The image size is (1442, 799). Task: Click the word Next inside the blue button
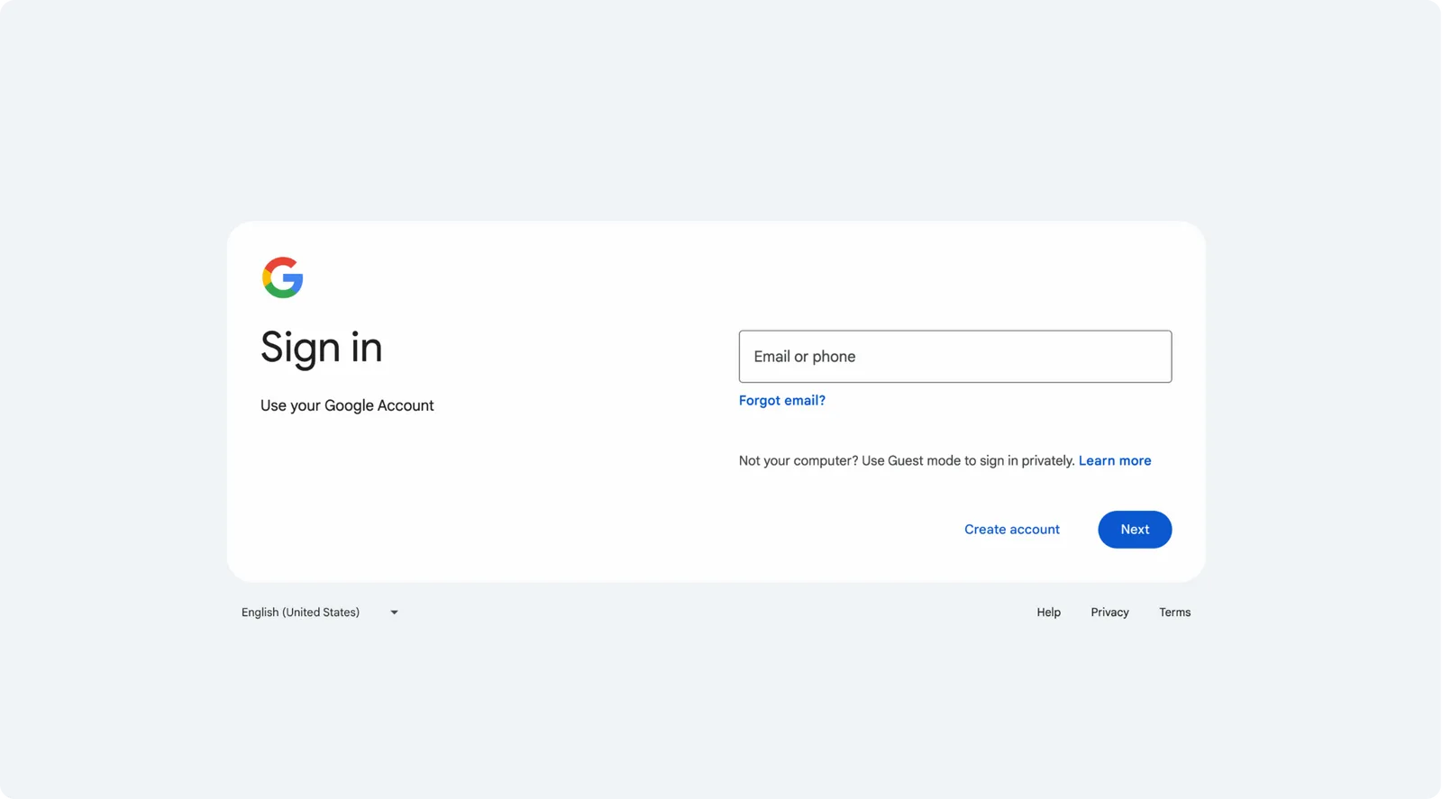tap(1135, 530)
